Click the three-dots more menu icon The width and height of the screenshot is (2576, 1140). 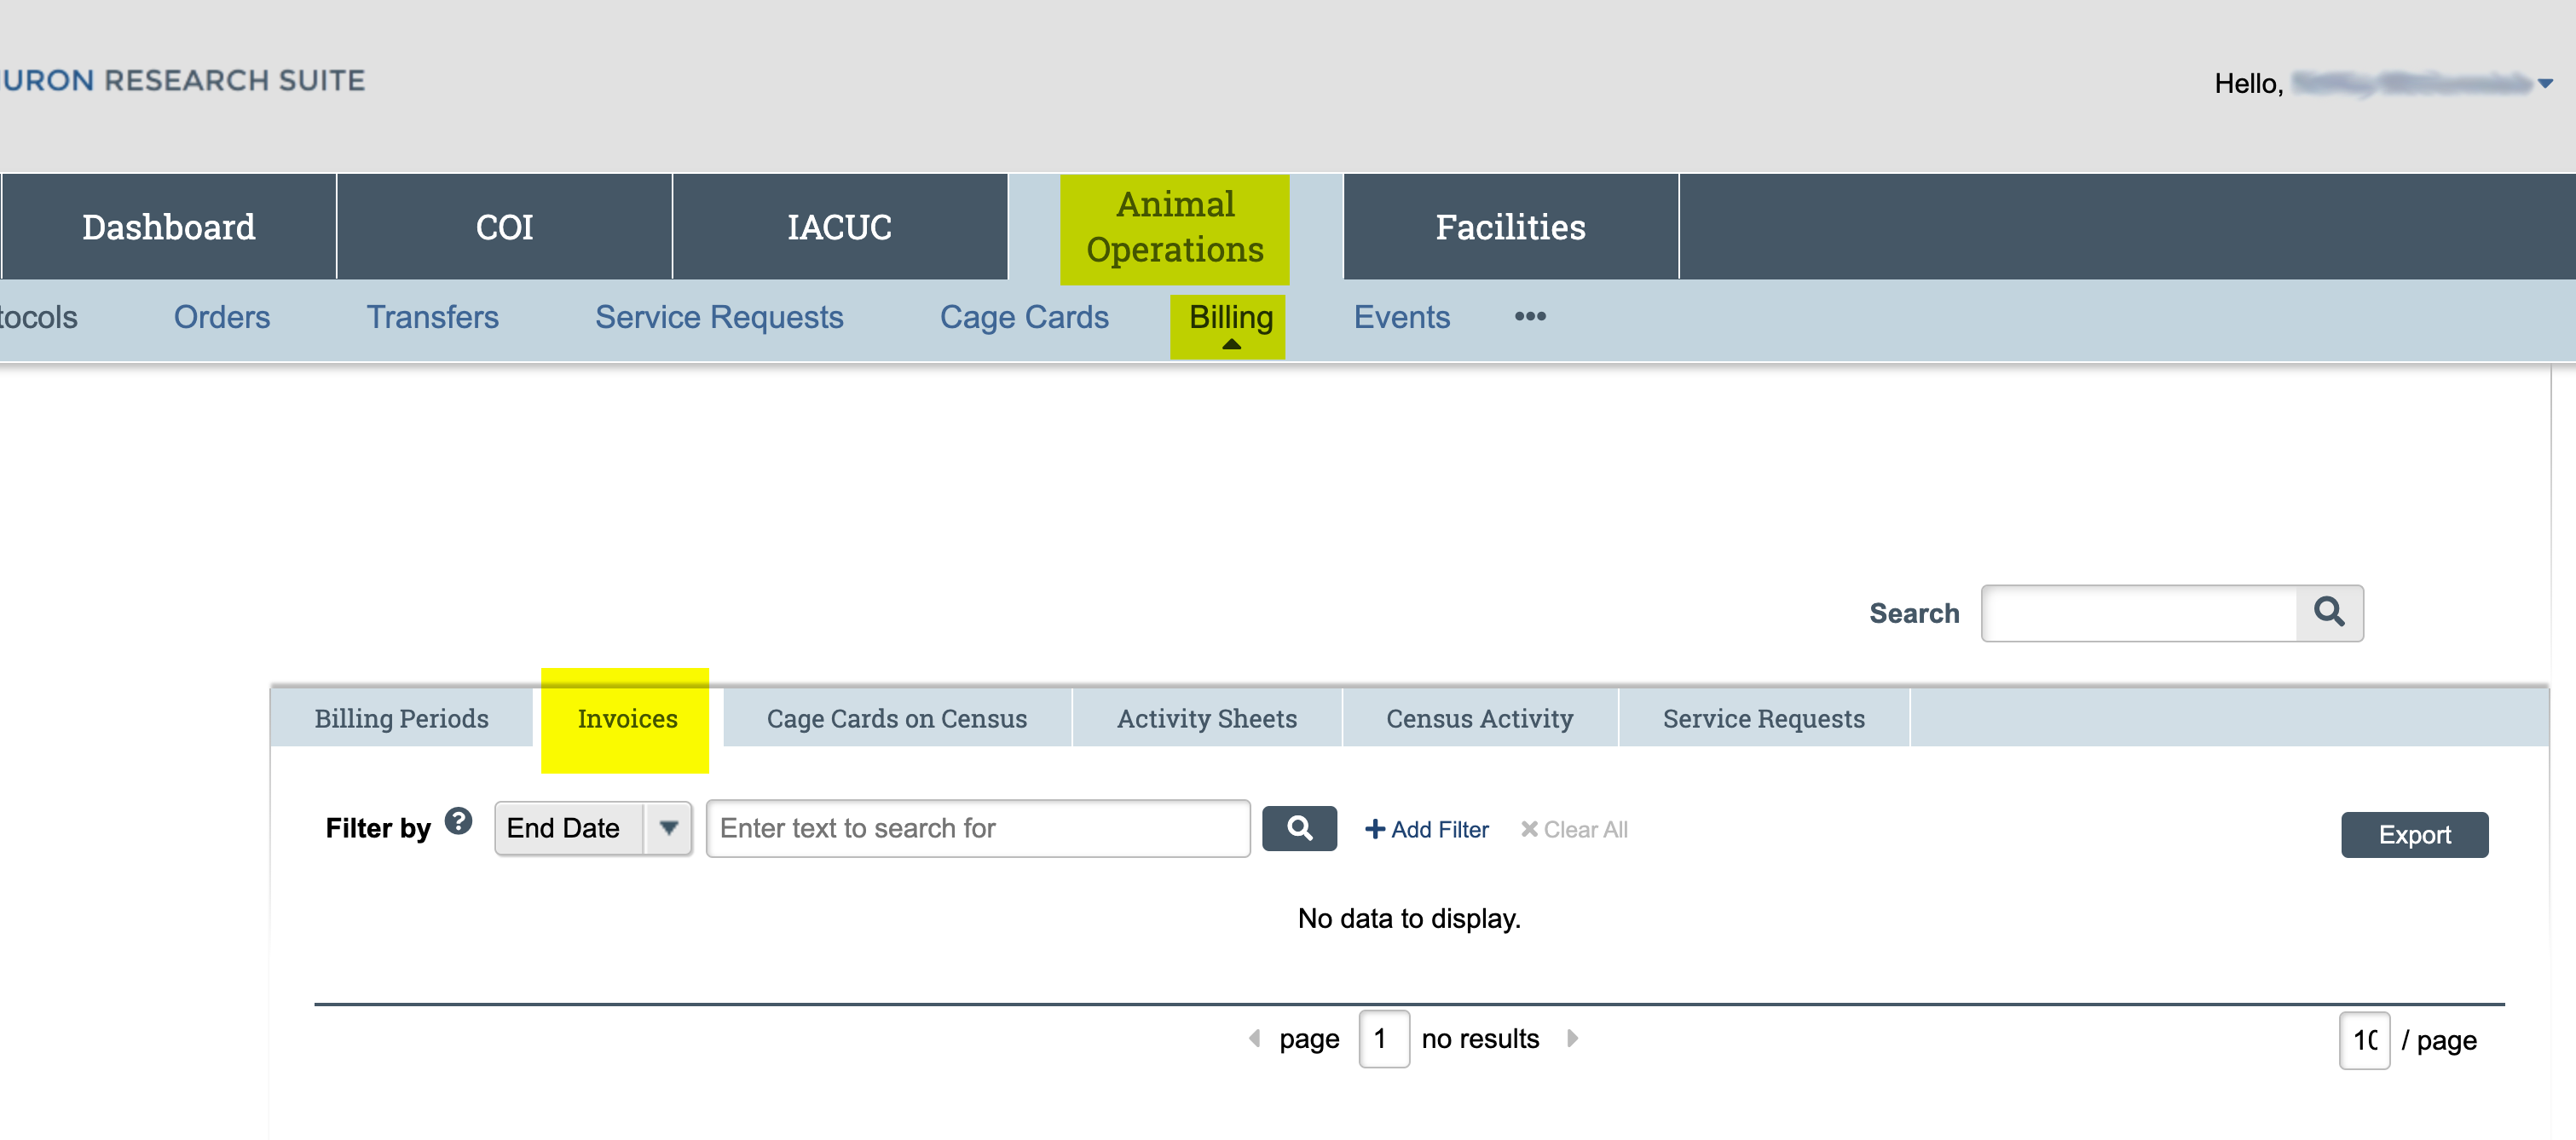[1529, 317]
